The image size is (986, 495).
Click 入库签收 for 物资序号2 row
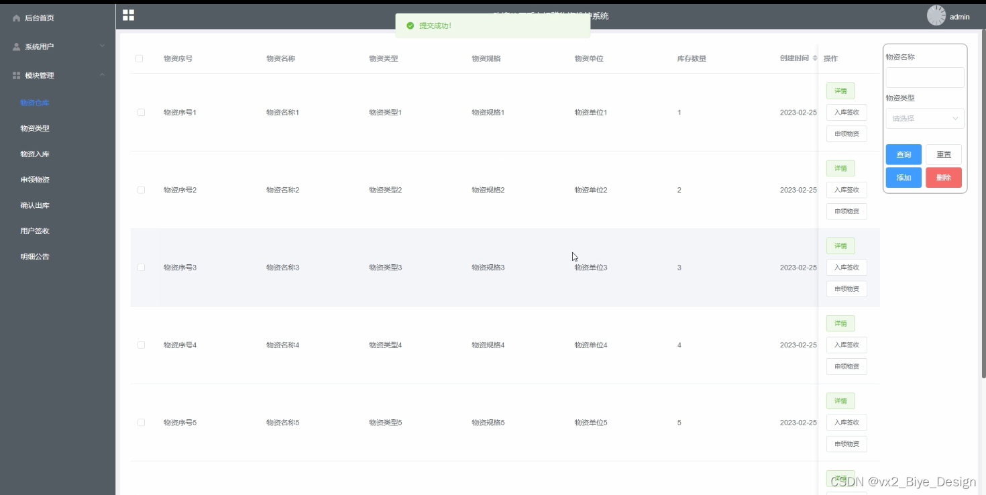(x=846, y=190)
